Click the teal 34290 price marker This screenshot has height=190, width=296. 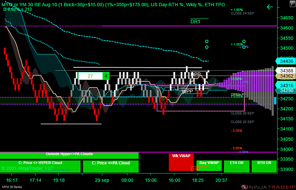pyautogui.click(x=286, y=90)
